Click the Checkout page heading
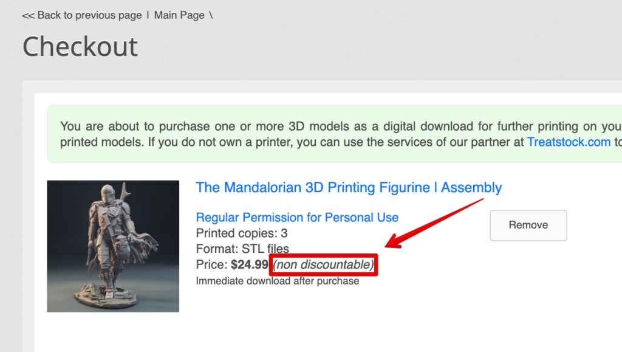The width and height of the screenshot is (622, 352). tap(80, 46)
